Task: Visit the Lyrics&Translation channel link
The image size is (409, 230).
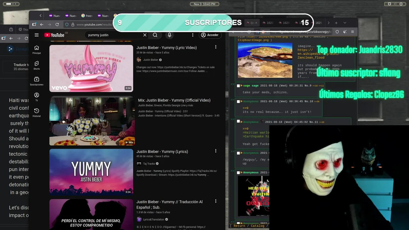Action: (153, 219)
